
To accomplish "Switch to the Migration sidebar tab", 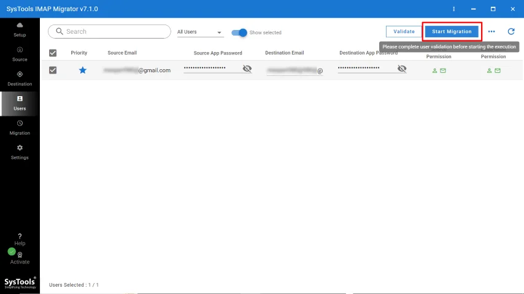I will [20, 128].
